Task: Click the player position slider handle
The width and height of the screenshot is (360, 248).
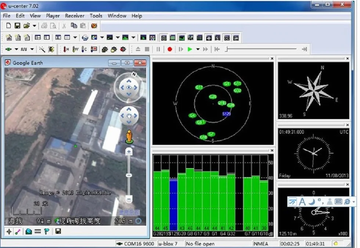Action: click(227, 49)
